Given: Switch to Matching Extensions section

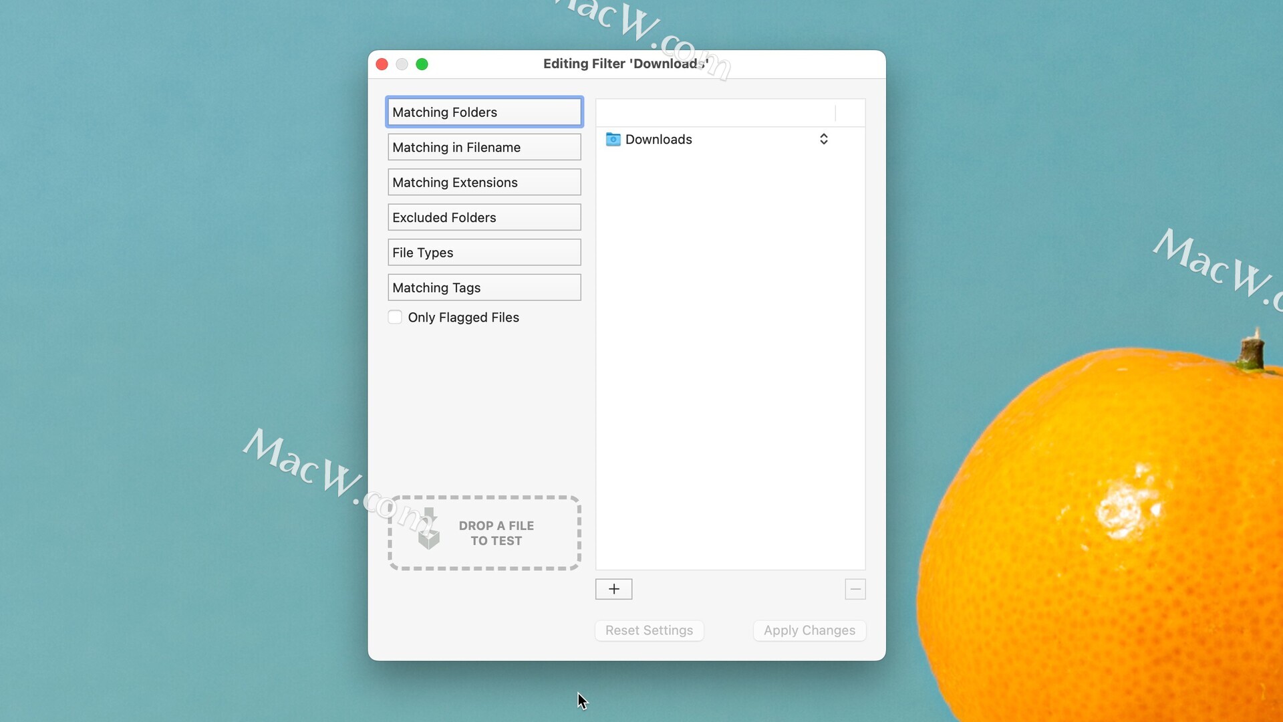Looking at the screenshot, I should tap(484, 183).
